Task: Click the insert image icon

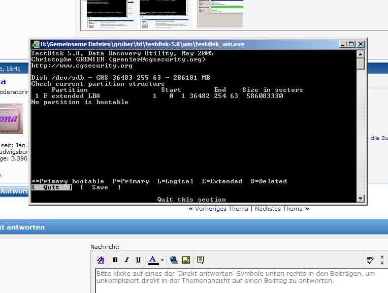Action: point(186,260)
